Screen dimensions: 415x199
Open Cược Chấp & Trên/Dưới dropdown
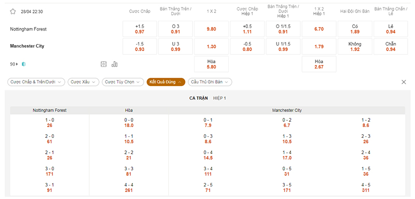[36, 82]
